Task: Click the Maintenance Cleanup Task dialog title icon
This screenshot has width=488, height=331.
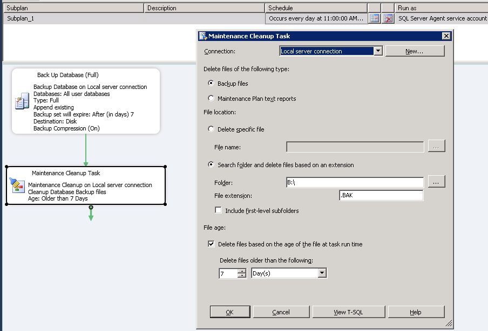Action: (203, 36)
